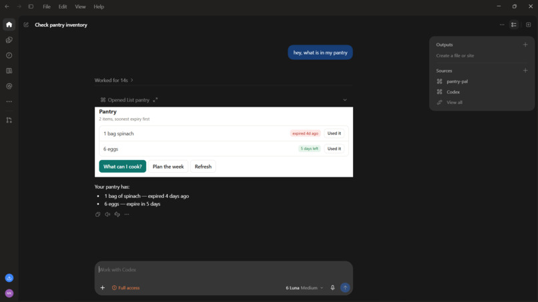Expand the Worked for 14s details
Viewport: 538px width, 302px height.
coord(114,80)
